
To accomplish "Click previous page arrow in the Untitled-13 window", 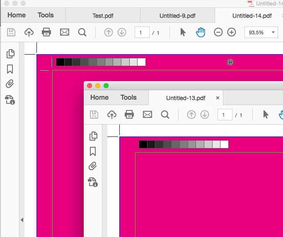I will (x=191, y=115).
